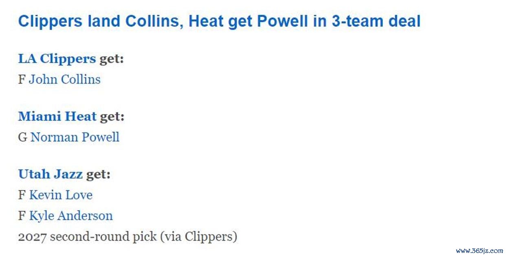Open Kevin Love player link
The height and width of the screenshot is (257, 506).
61,195
